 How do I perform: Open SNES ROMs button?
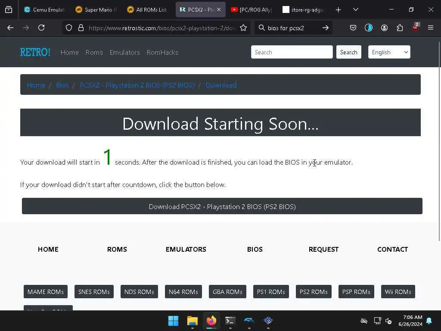point(94,292)
